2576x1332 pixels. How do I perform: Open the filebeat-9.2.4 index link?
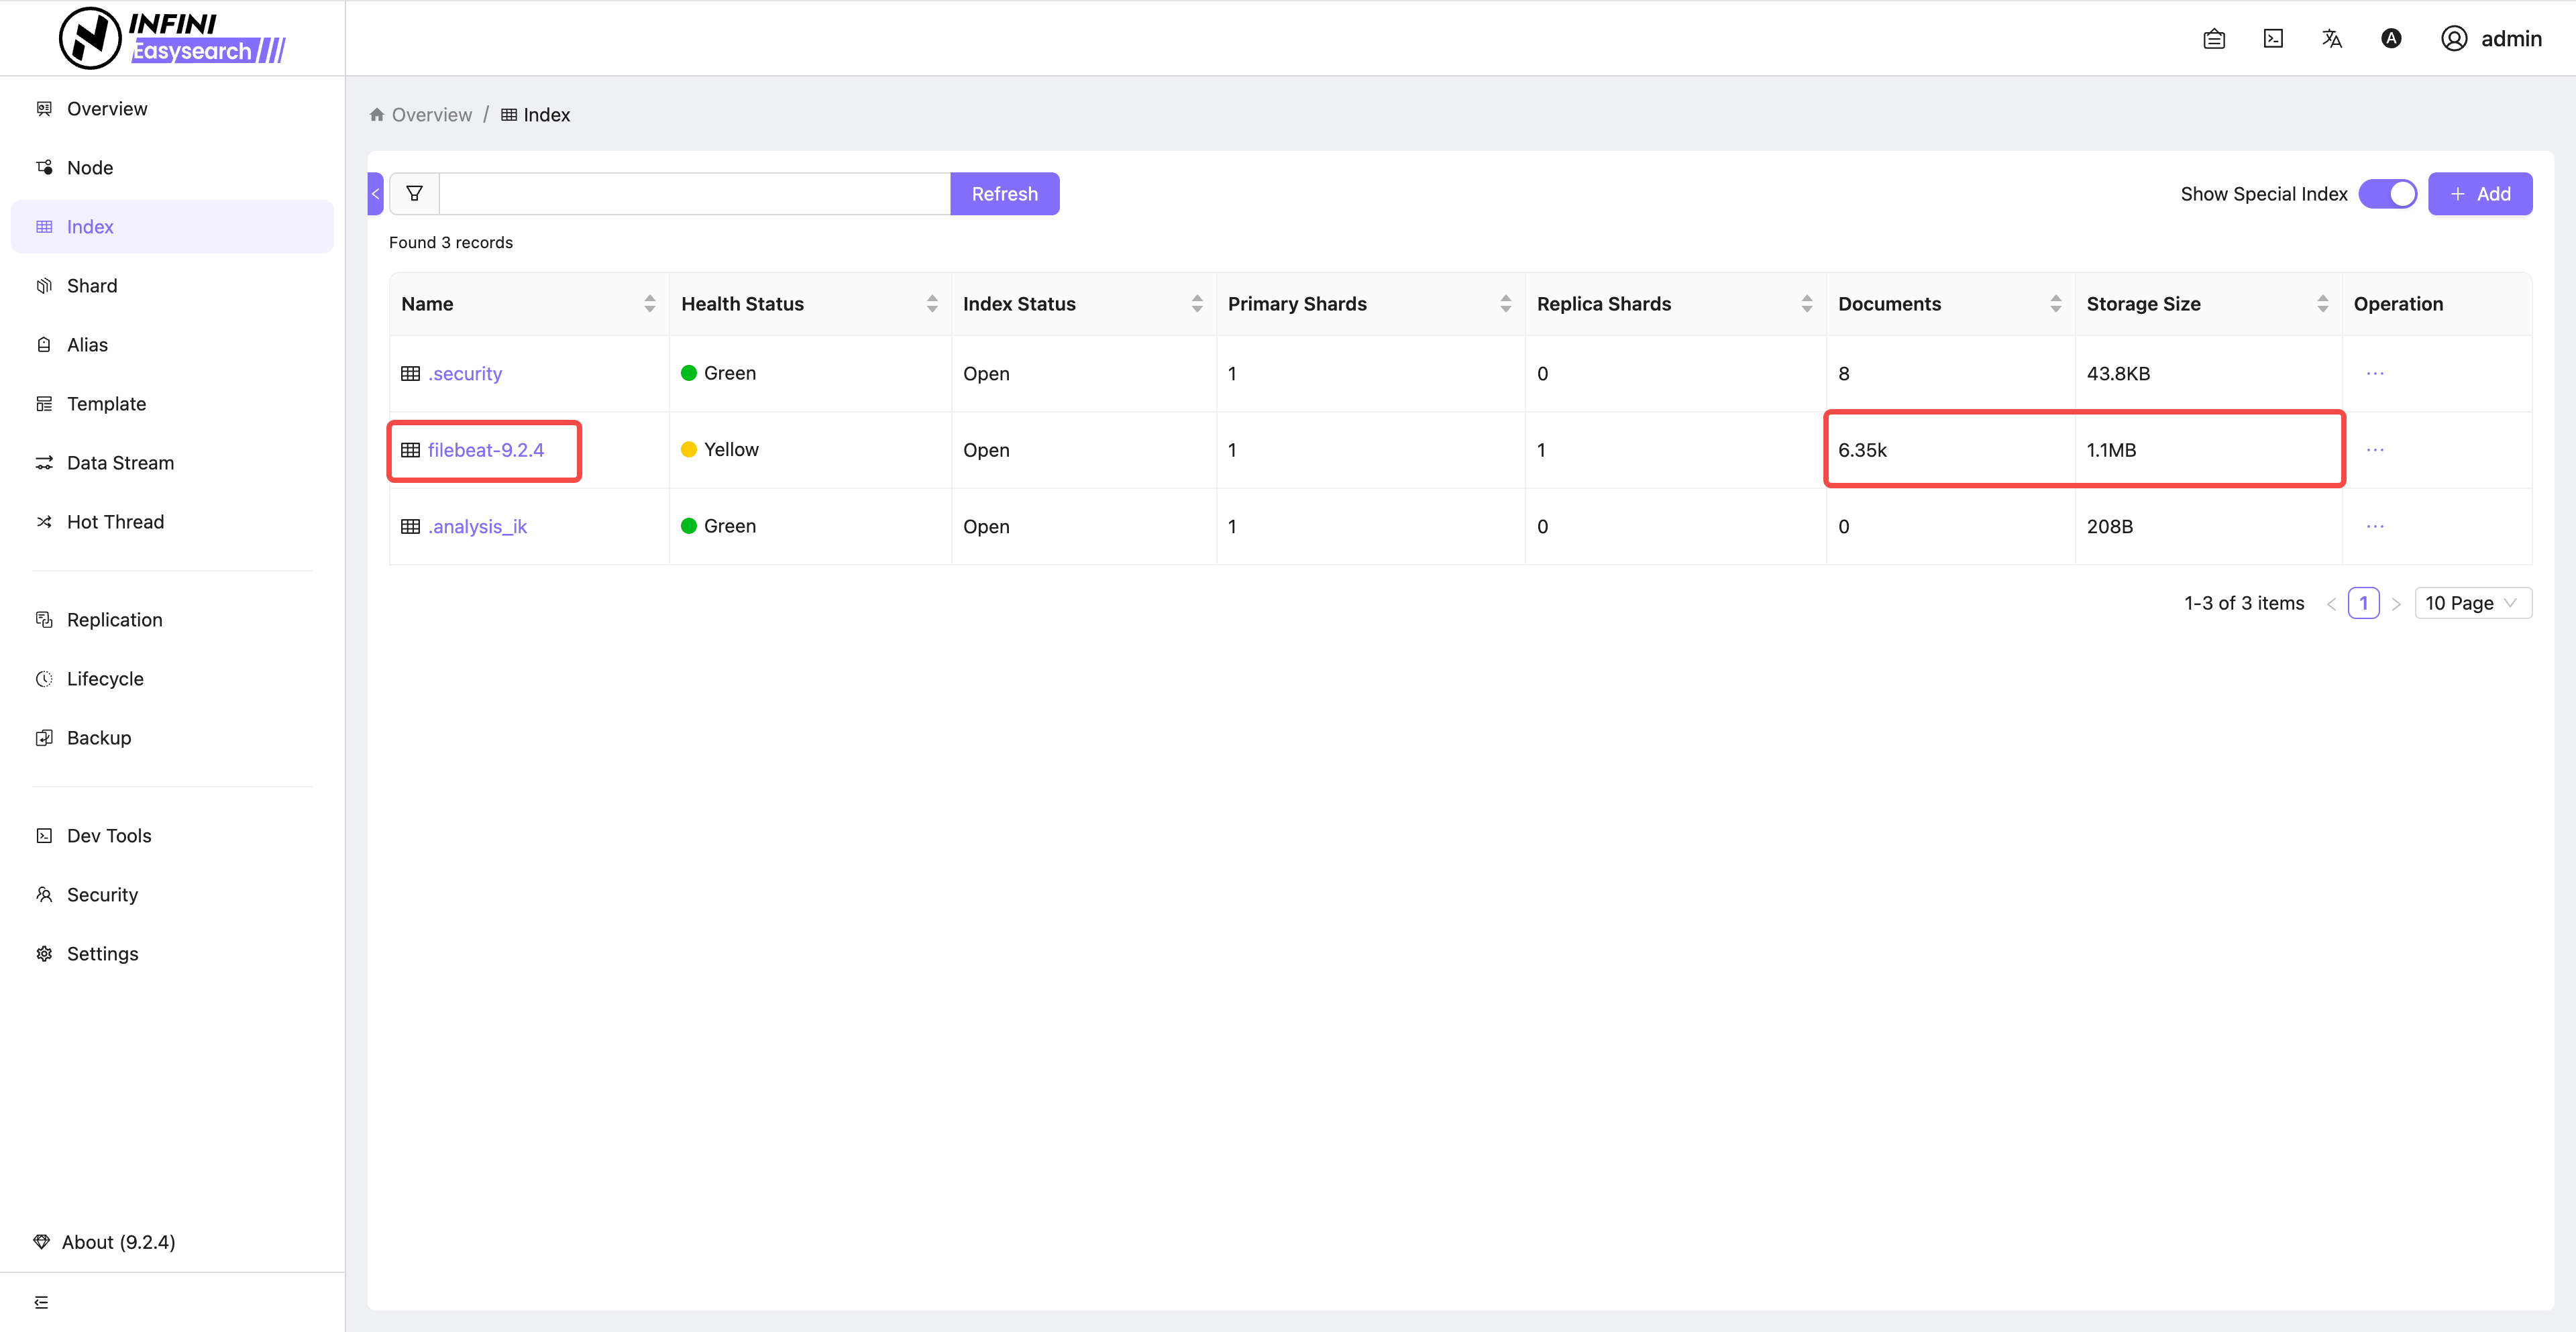click(x=485, y=450)
